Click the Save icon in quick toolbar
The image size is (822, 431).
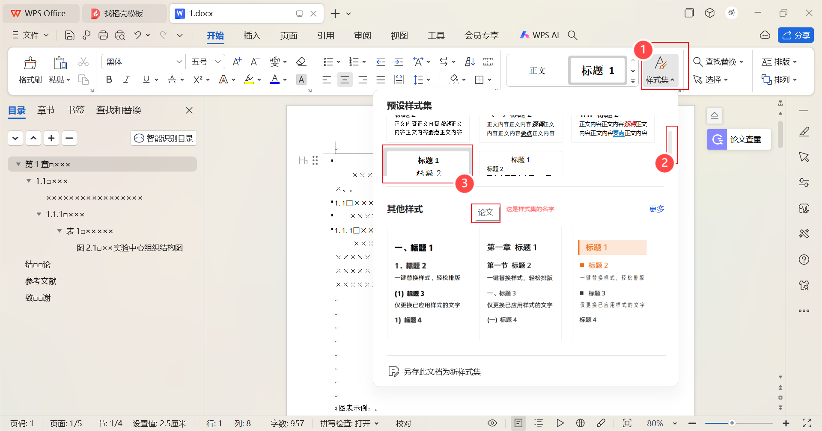69,35
